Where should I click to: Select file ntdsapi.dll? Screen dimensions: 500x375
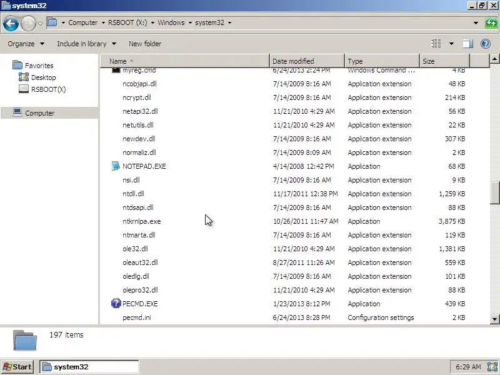click(x=137, y=207)
